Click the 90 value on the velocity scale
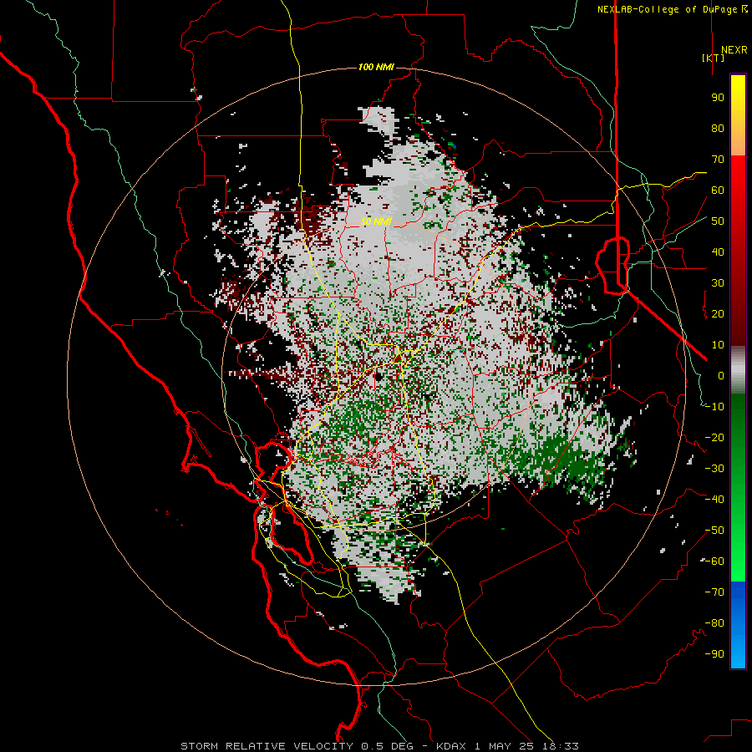This screenshot has height=752, width=752. [718, 98]
